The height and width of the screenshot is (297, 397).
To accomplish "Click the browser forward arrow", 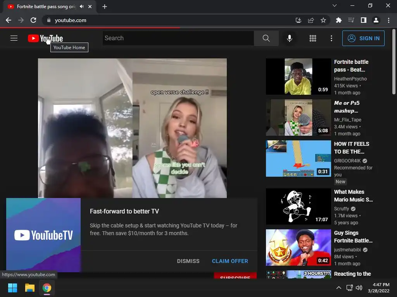I will (21, 20).
